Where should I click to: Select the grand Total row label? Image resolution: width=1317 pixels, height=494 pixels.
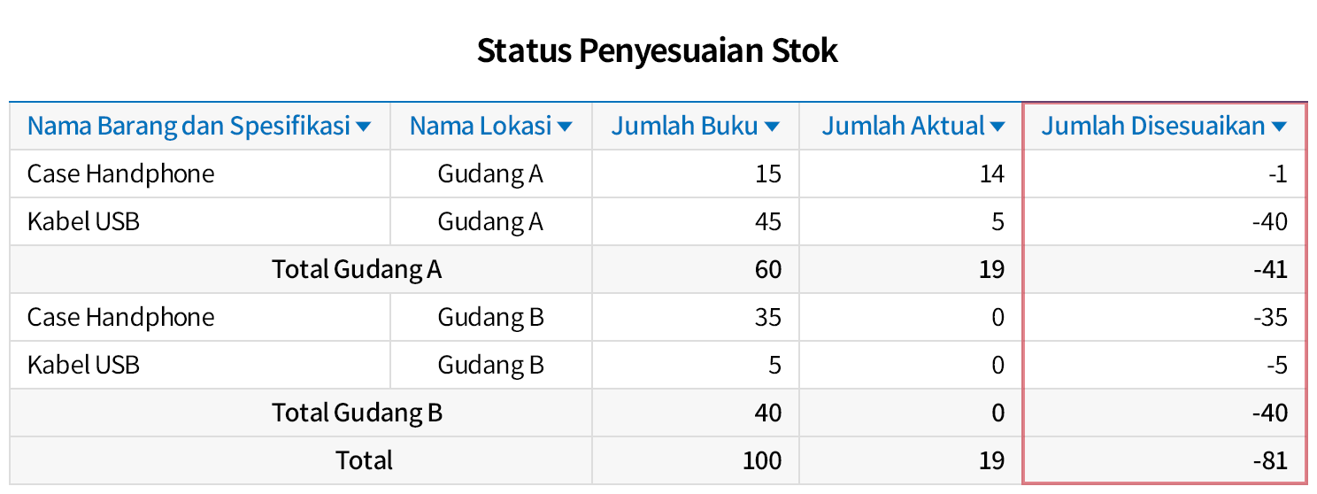point(364,460)
